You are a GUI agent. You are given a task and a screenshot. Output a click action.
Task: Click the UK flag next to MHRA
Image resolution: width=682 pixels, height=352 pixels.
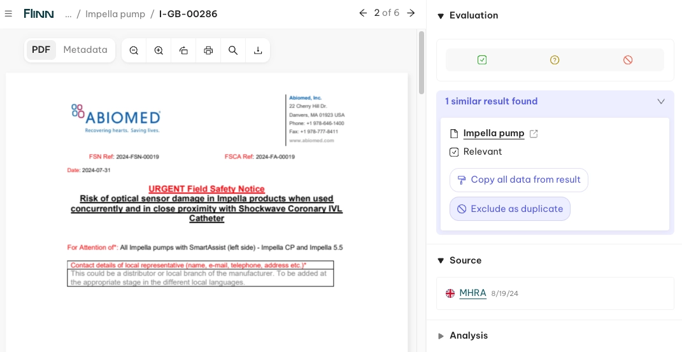[450, 293]
